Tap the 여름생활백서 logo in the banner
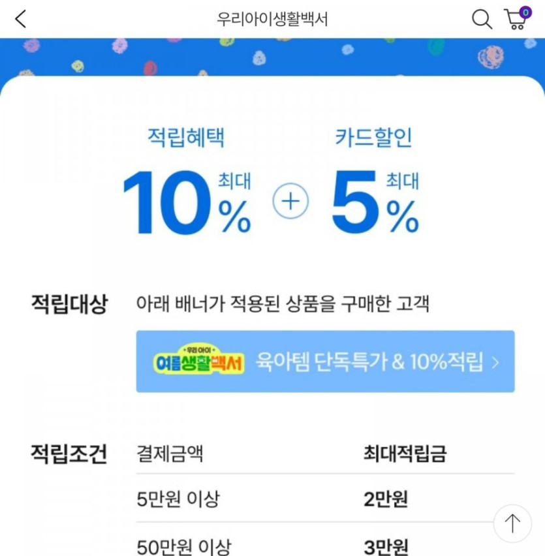This screenshot has width=545, height=556. (x=199, y=361)
